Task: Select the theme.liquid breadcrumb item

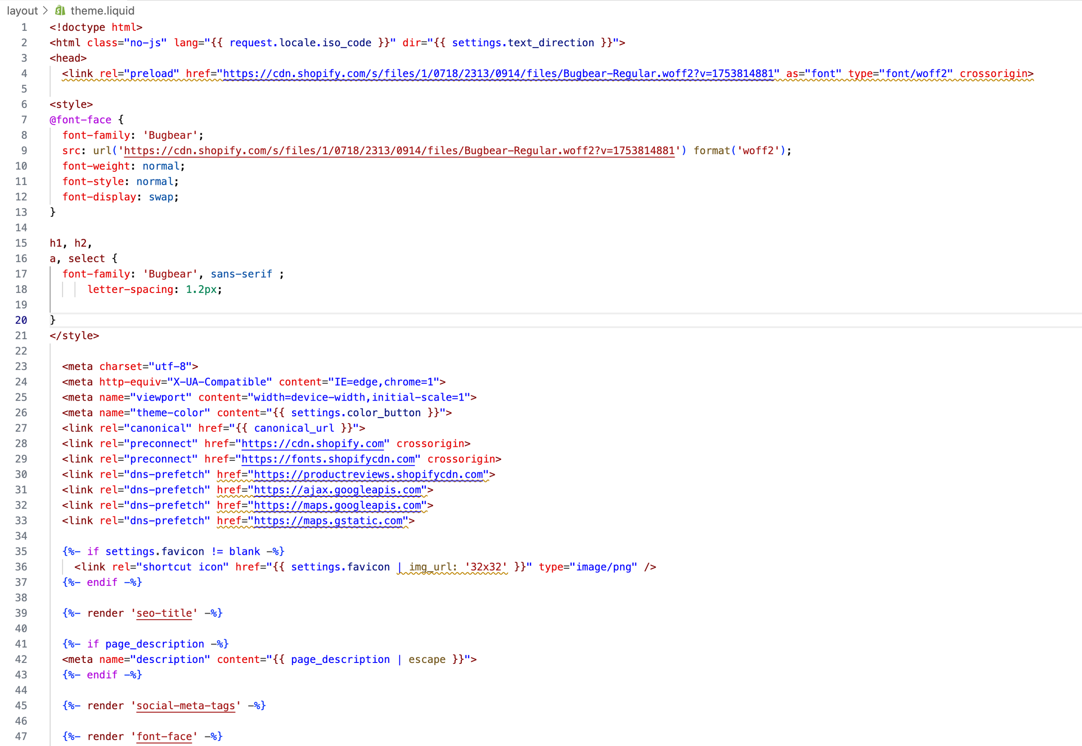Action: pos(103,10)
